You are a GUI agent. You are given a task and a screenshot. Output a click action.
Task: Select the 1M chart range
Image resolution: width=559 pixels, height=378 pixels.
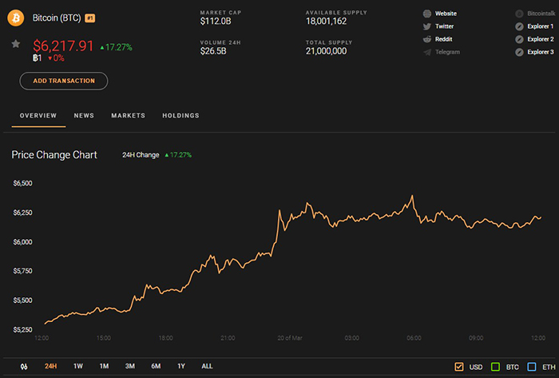pyautogui.click(x=104, y=366)
